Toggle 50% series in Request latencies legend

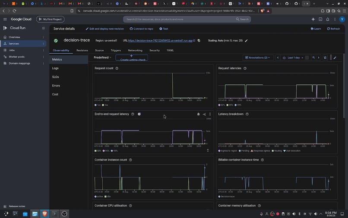[221, 105]
